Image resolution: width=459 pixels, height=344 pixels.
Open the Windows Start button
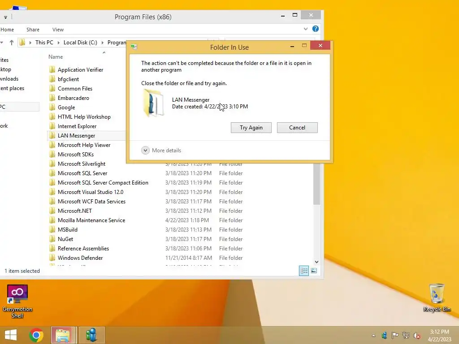pyautogui.click(x=11, y=335)
